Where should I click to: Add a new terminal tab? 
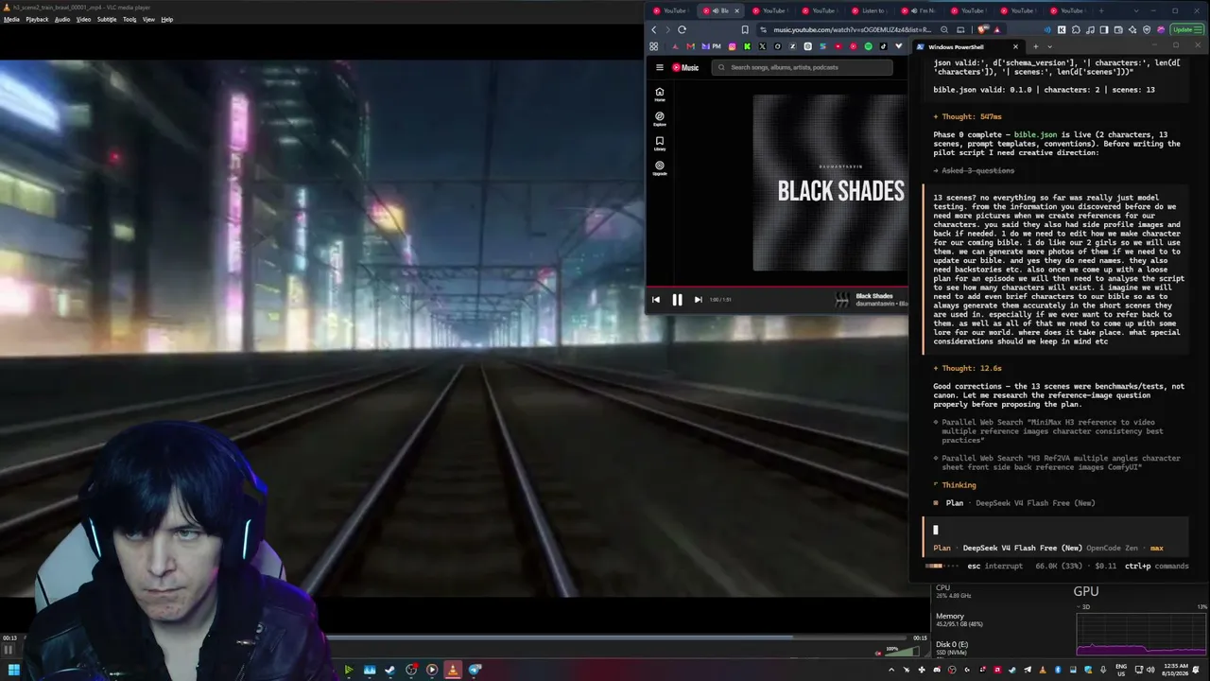click(1035, 46)
